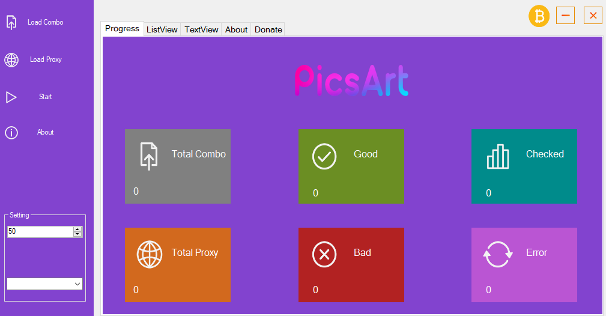
Task: Click the Error count value 0
Action: [x=488, y=290]
